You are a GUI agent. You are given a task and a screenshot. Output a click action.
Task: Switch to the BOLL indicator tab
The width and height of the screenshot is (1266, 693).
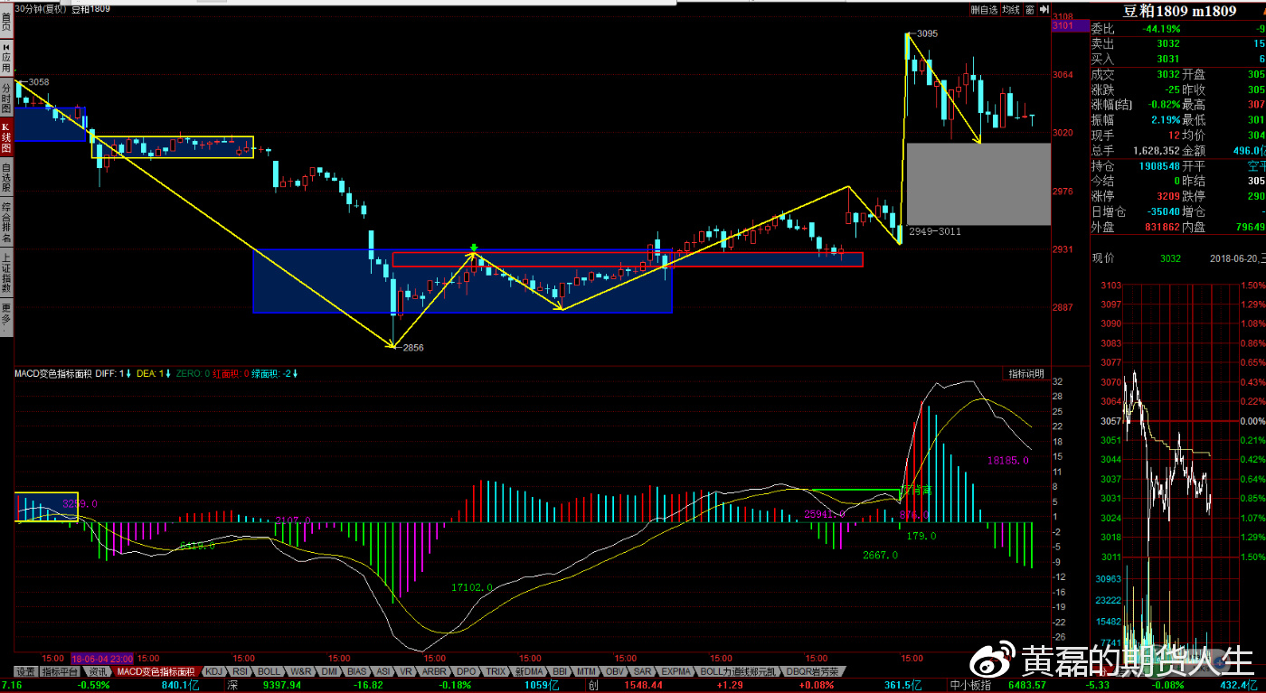269,671
